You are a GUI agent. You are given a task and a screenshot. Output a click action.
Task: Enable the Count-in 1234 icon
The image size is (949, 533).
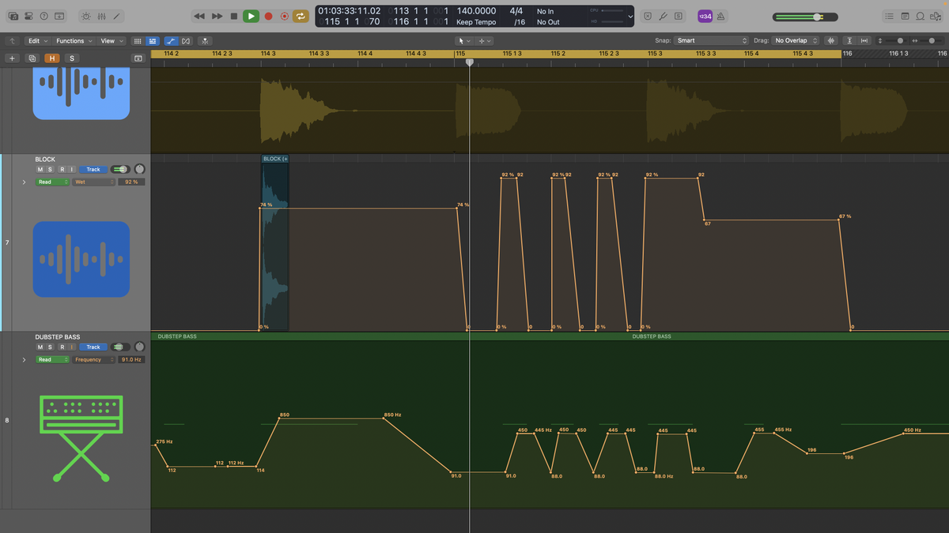tap(705, 16)
